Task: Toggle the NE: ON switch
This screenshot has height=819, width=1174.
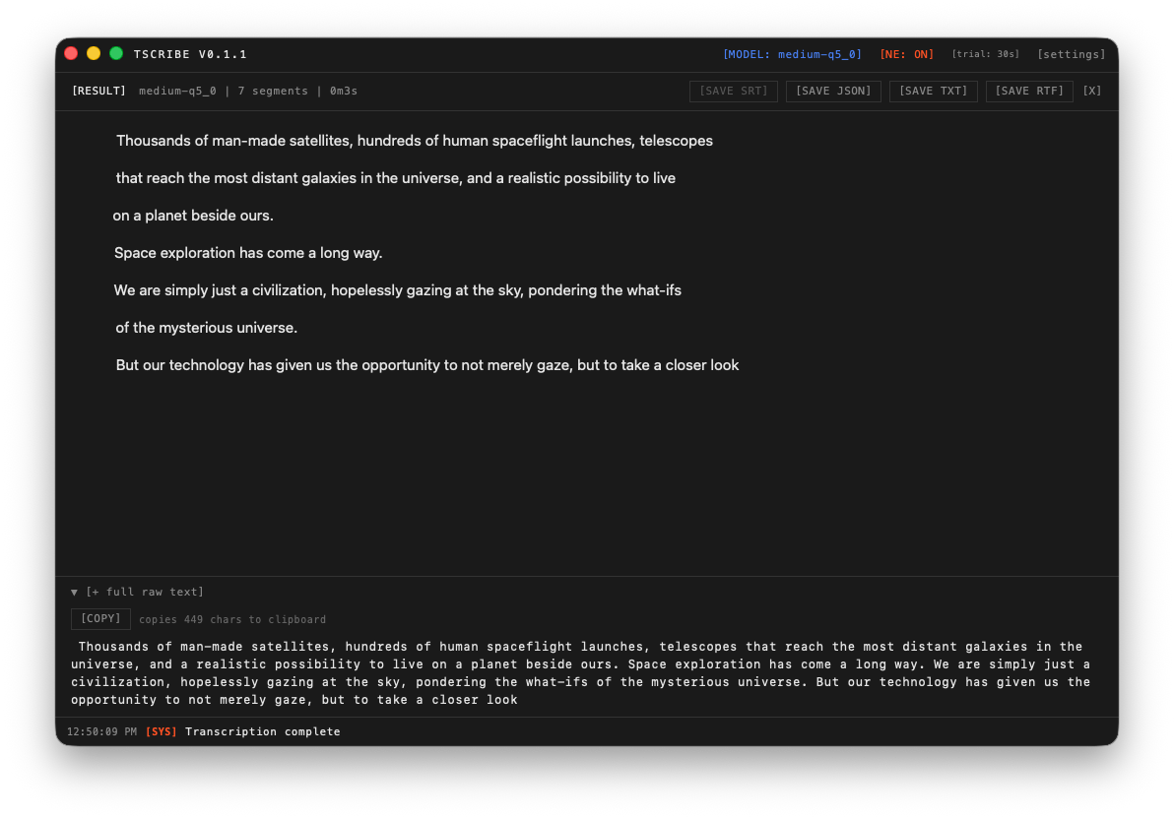Action: pos(906,55)
